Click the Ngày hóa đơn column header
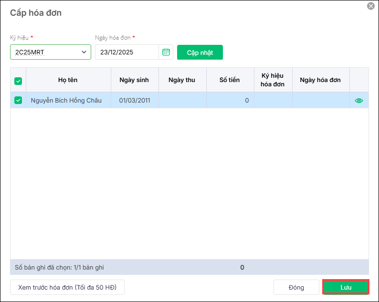 coord(320,80)
